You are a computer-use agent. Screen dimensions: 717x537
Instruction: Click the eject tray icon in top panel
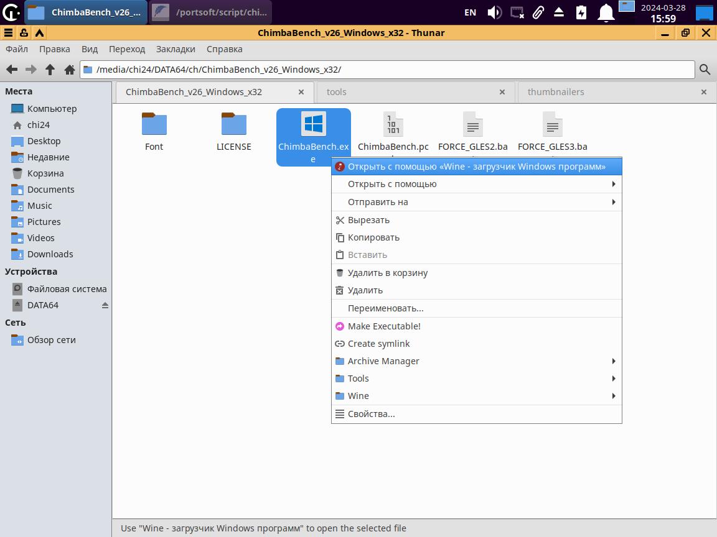tap(559, 12)
